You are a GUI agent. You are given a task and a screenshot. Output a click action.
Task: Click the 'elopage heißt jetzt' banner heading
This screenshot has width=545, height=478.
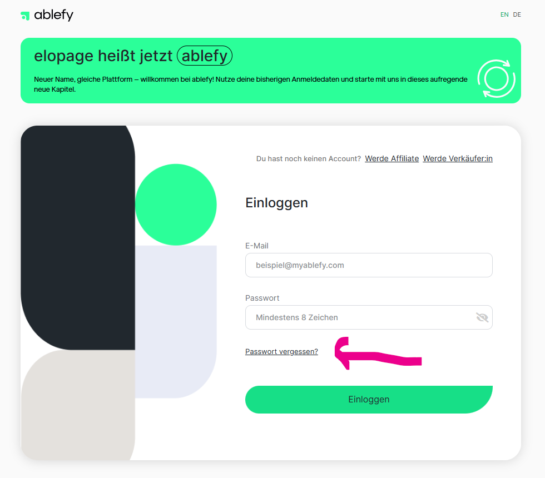(x=103, y=56)
